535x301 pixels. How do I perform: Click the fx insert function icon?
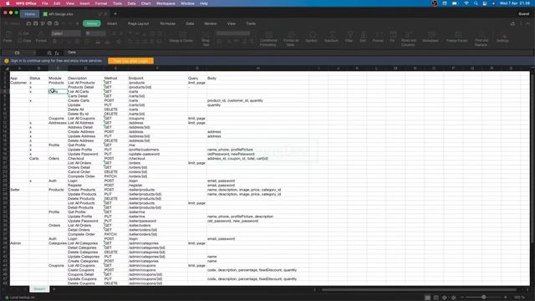57,53
